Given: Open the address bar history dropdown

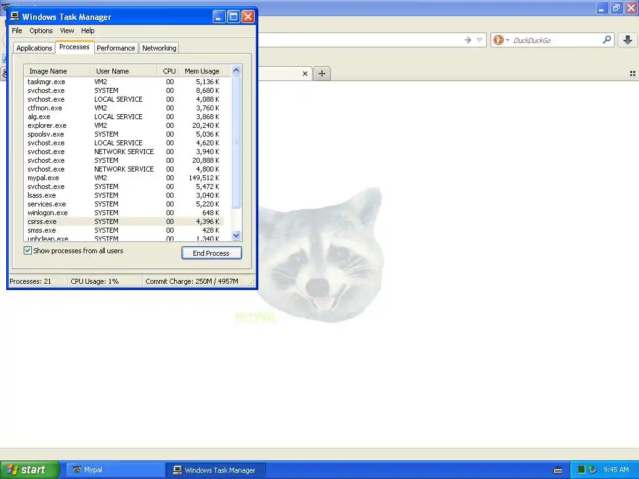Looking at the screenshot, I should [x=480, y=40].
